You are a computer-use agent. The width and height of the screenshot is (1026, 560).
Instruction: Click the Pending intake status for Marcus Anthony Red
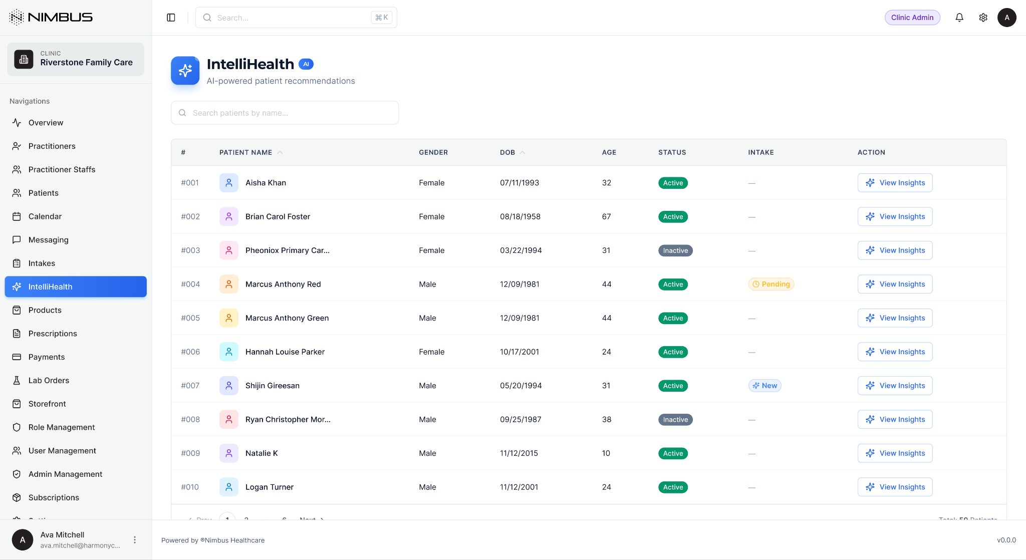click(771, 284)
